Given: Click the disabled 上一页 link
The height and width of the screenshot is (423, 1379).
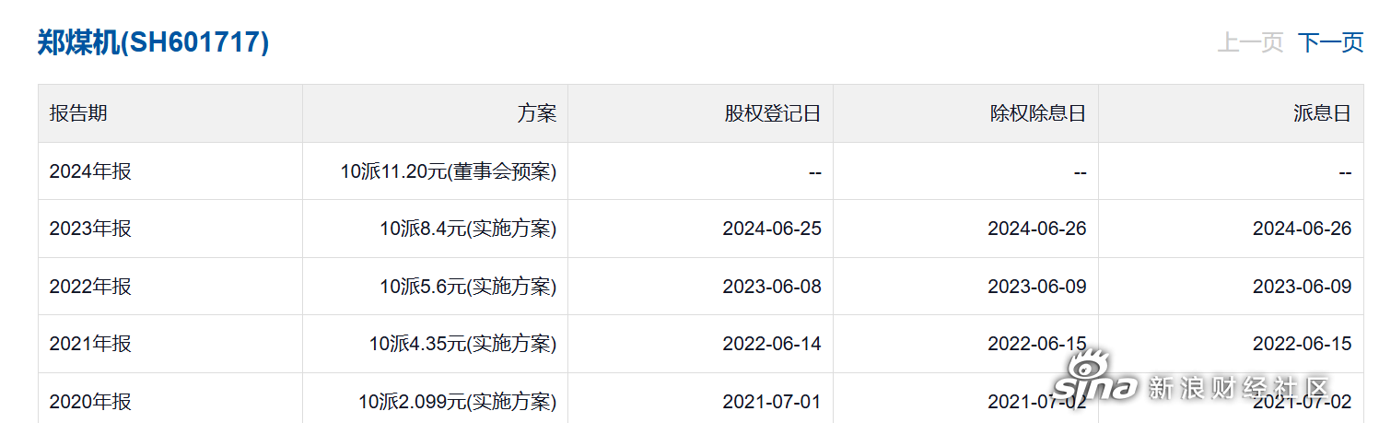Looking at the screenshot, I should [x=1250, y=42].
